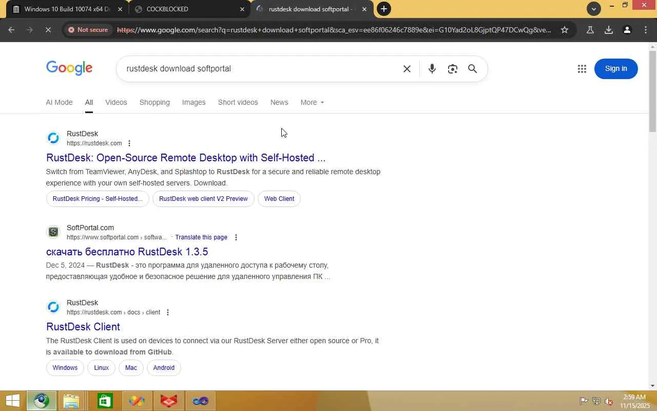Open the red fox-icon app in taskbar

coord(169,401)
